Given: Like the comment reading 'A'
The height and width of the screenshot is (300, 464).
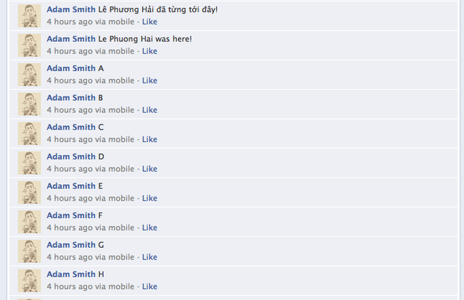Looking at the screenshot, I should coord(149,80).
